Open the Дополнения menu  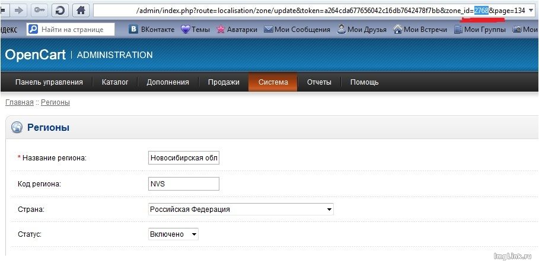168,82
